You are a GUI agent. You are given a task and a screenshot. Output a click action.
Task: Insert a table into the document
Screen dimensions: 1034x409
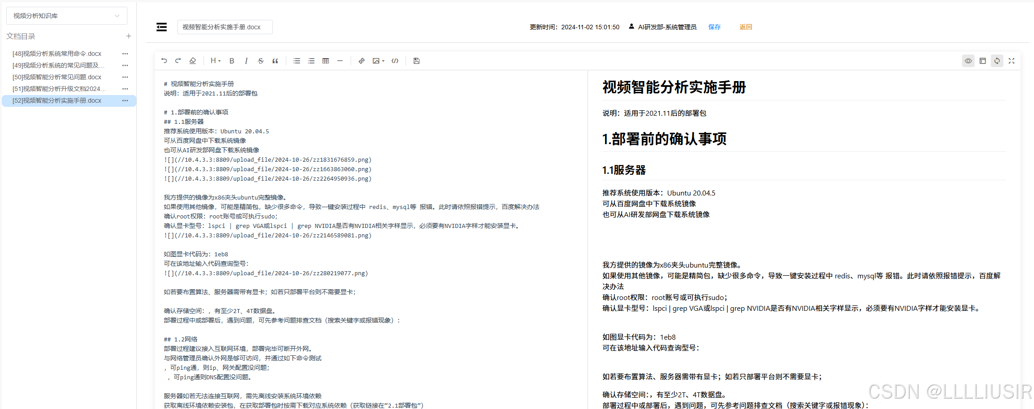[x=325, y=61]
